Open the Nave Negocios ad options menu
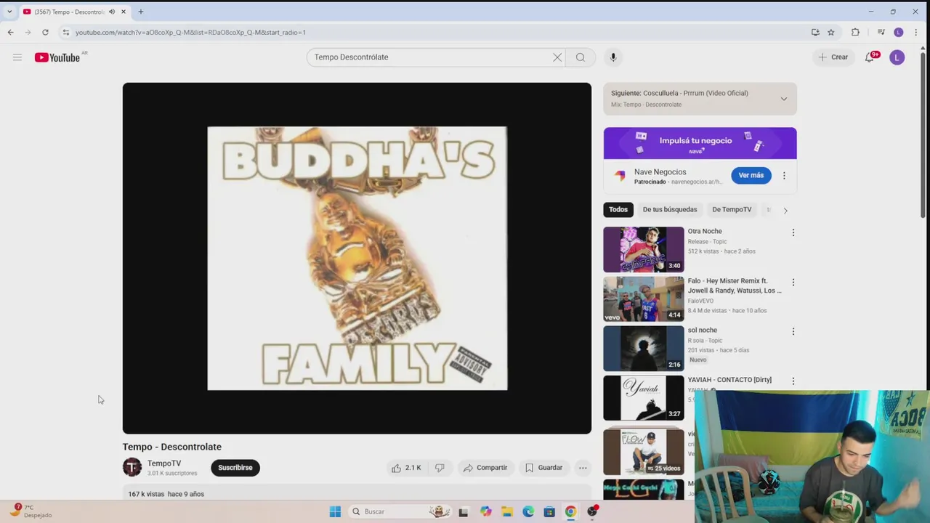This screenshot has height=523, width=930. [x=784, y=176]
